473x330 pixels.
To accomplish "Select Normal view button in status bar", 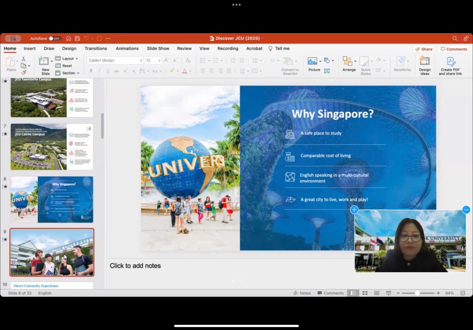I will coord(353,293).
